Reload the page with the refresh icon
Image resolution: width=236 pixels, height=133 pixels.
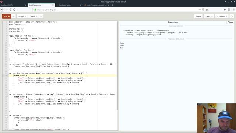10,10
